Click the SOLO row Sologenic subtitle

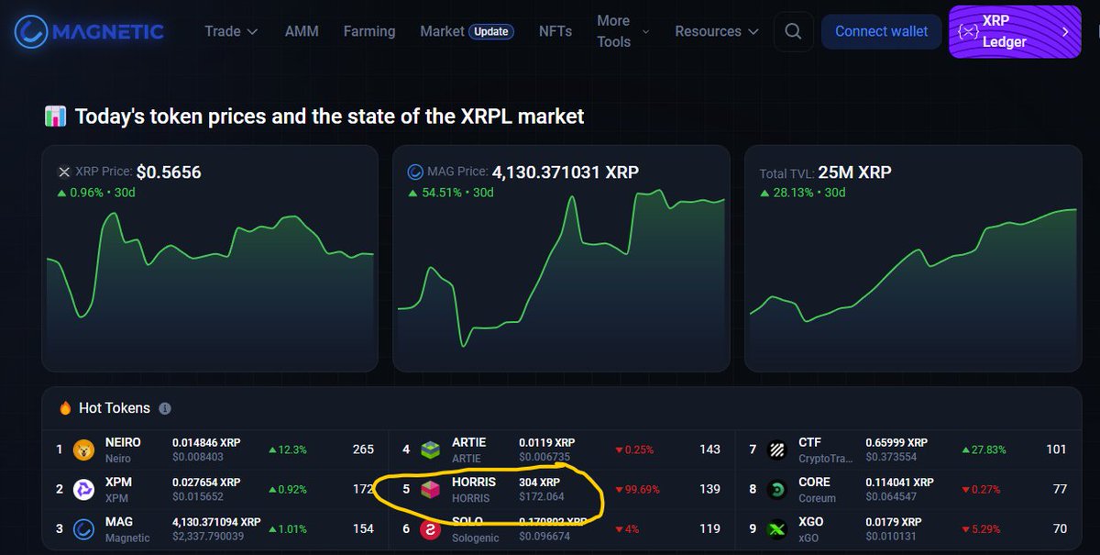click(476, 538)
